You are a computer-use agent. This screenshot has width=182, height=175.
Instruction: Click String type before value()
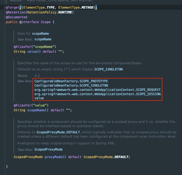coord(20,52)
